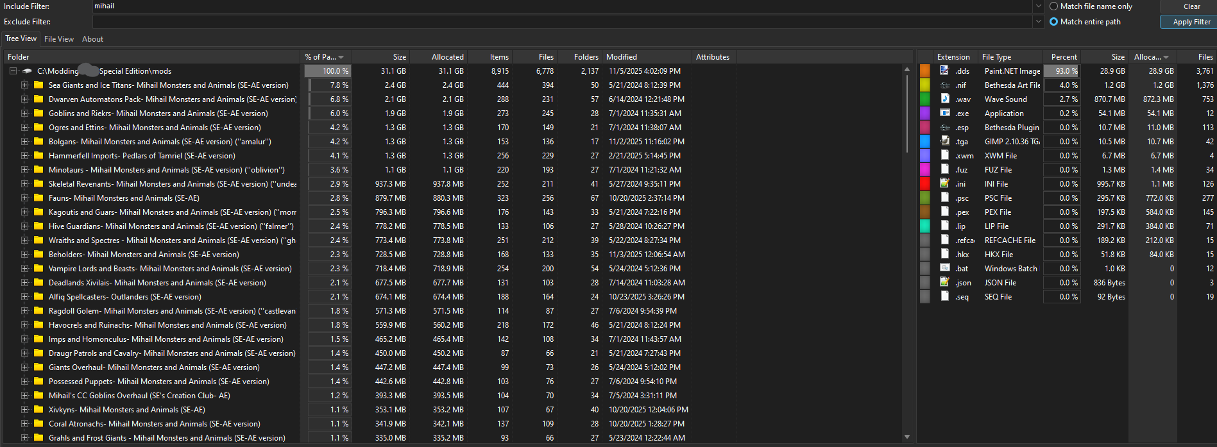
Task: Open the Exclude Filter dropdown arrow
Action: (x=1038, y=22)
